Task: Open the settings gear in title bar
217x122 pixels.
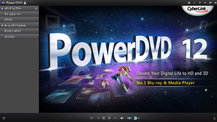Action: pyautogui.click(x=189, y=3)
